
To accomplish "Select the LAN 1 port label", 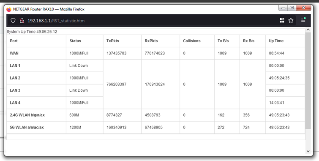I will [15, 65].
